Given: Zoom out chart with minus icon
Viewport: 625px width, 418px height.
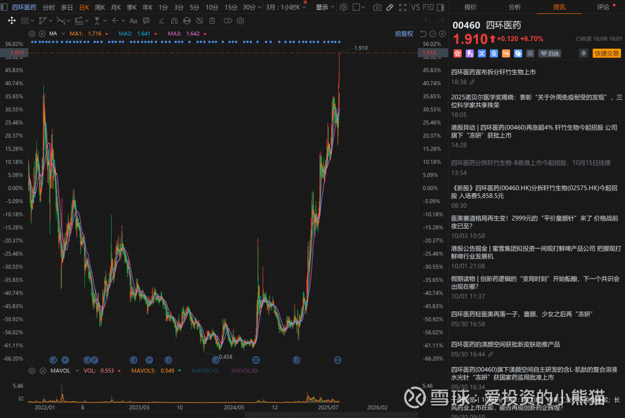Looking at the screenshot, I should click(x=432, y=34).
